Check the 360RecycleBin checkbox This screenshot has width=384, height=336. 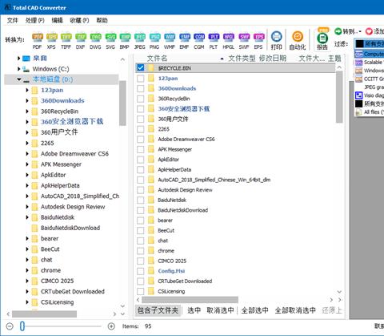pos(141,99)
